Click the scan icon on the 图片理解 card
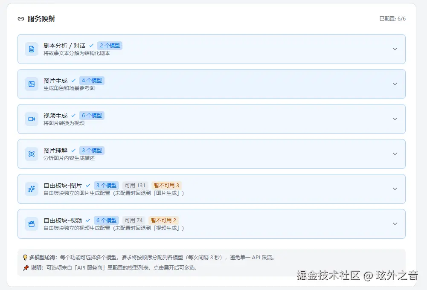 [31, 154]
